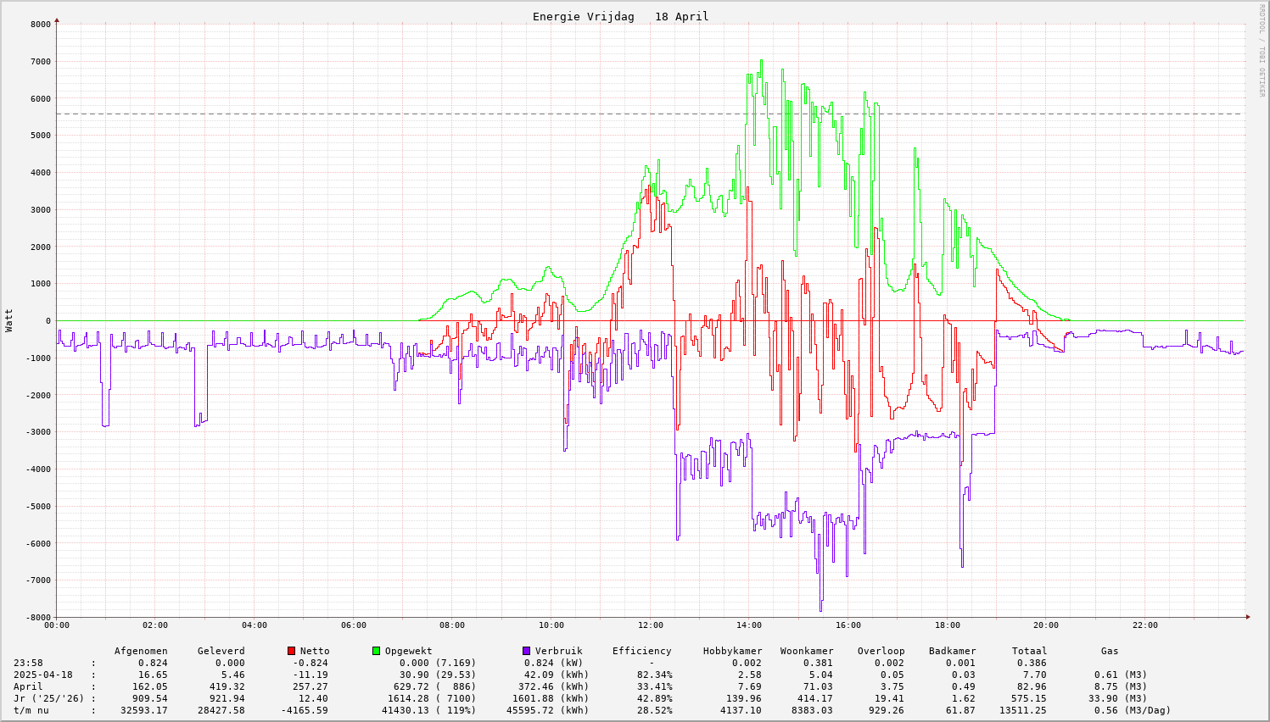Click the red Netto legend swatch

pyautogui.click(x=291, y=651)
